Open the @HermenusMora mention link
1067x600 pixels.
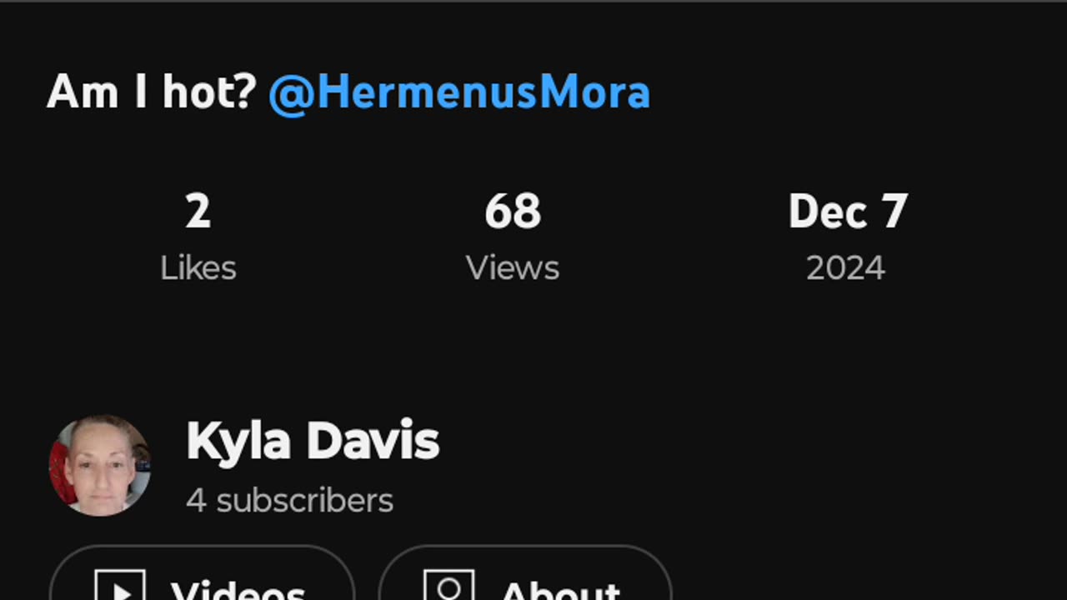click(x=459, y=92)
